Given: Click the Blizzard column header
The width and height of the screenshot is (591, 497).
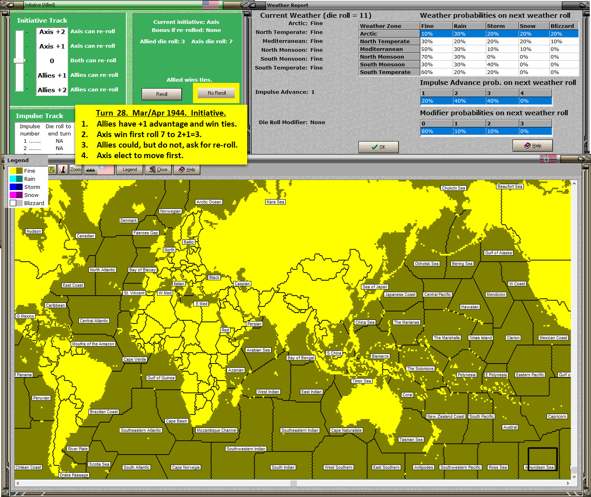Looking at the screenshot, I should point(564,26).
